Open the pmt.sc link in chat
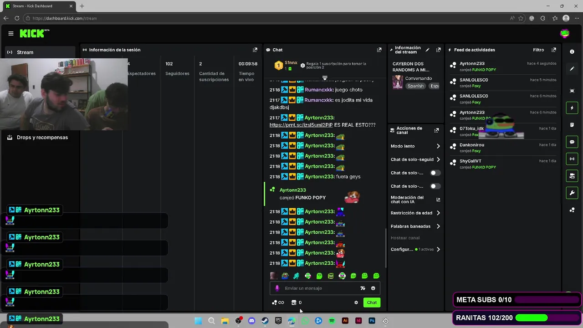The width and height of the screenshot is (583, 328). (301, 125)
